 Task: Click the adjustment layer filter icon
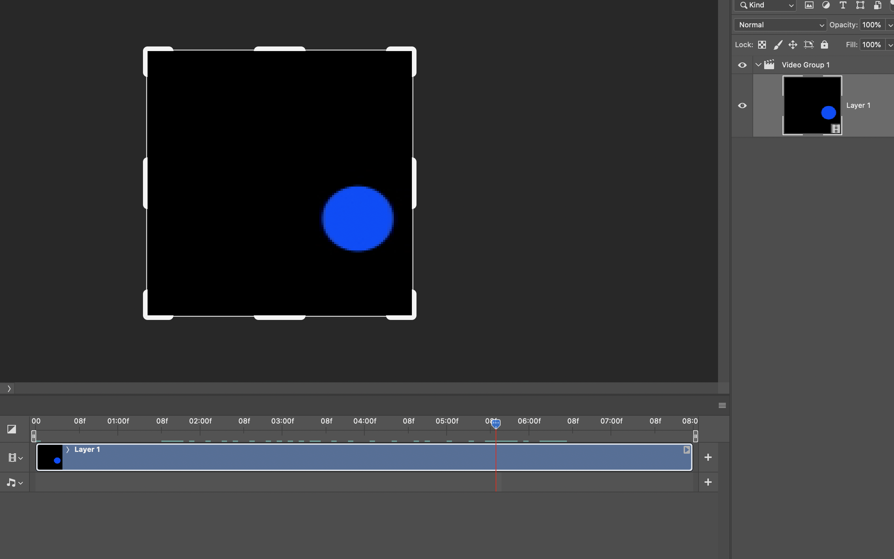click(826, 5)
